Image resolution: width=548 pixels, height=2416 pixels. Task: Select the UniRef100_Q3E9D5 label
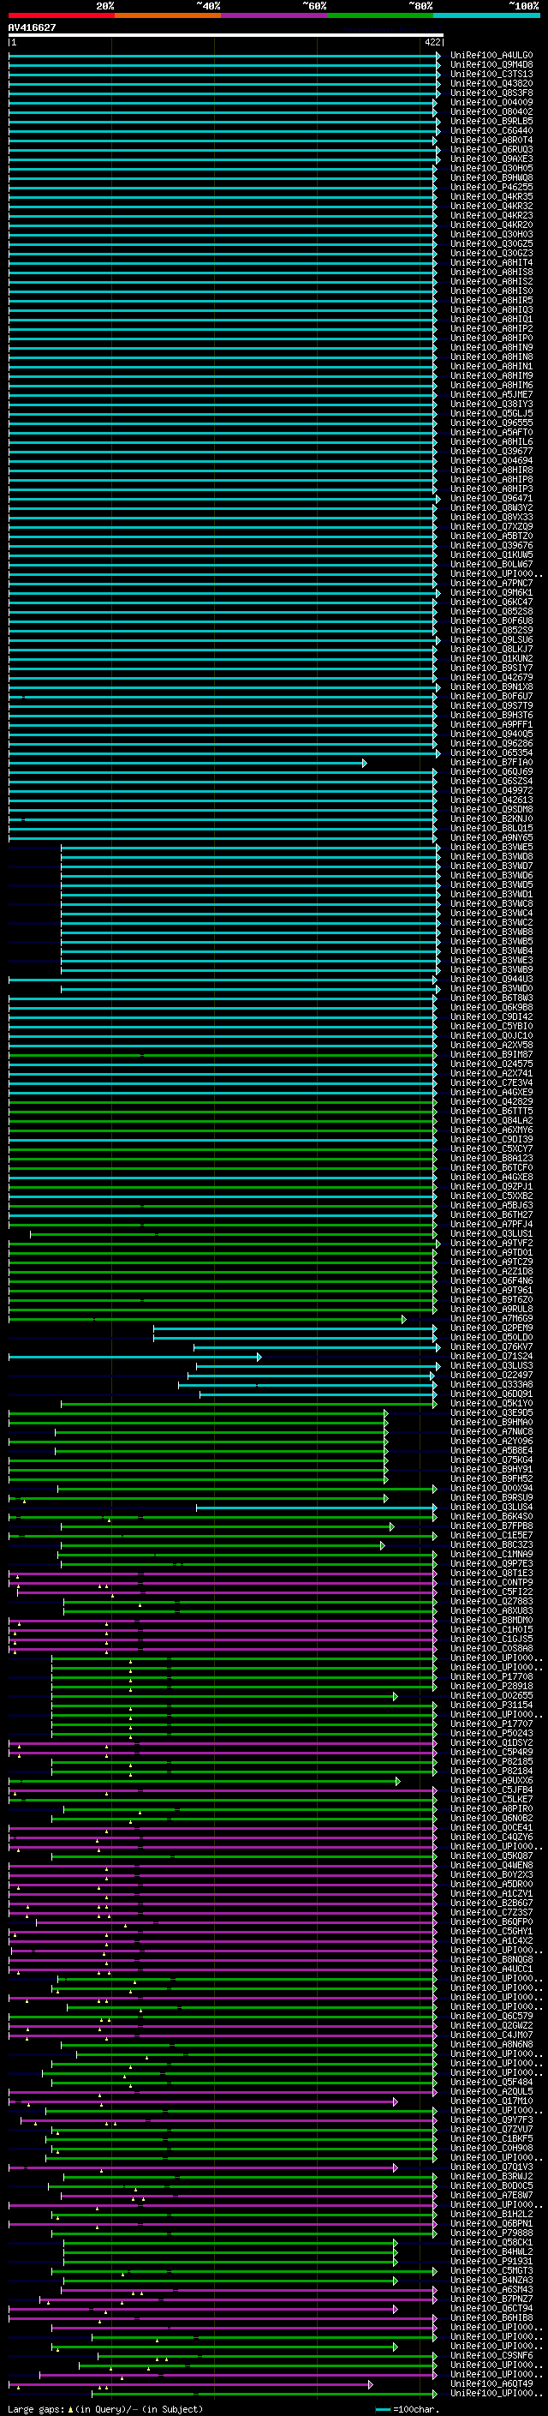tap(491, 1412)
